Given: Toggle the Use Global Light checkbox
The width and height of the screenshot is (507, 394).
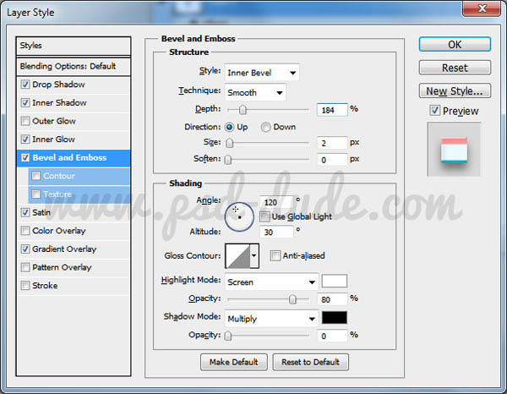Looking at the screenshot, I should pos(265,216).
